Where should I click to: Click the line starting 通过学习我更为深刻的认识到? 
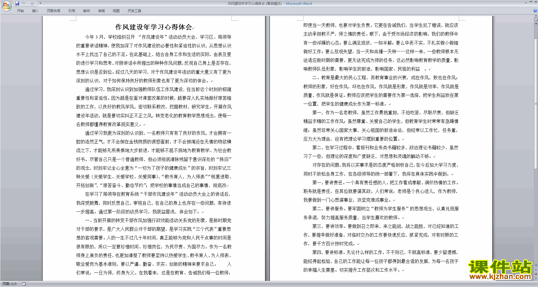coord(158,133)
